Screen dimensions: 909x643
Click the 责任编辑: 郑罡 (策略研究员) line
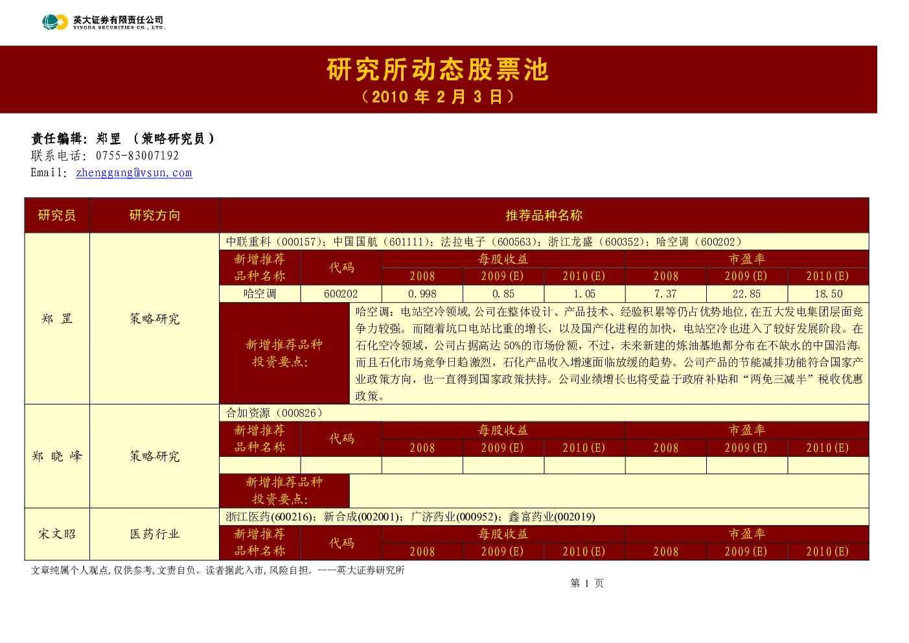pos(123,138)
